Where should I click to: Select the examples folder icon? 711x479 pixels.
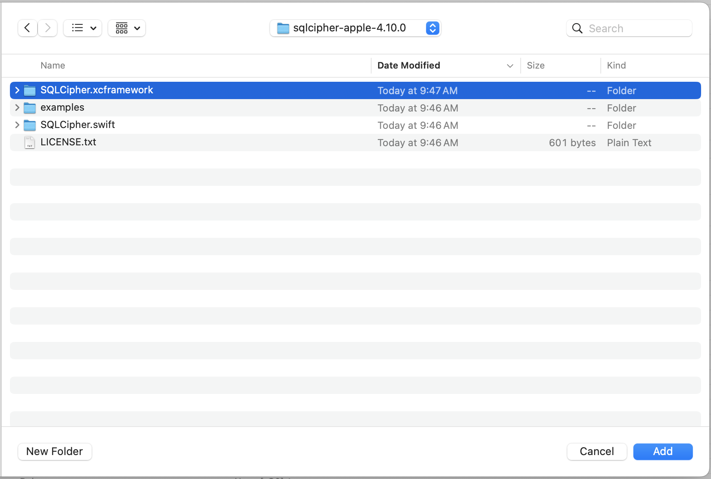coord(30,108)
